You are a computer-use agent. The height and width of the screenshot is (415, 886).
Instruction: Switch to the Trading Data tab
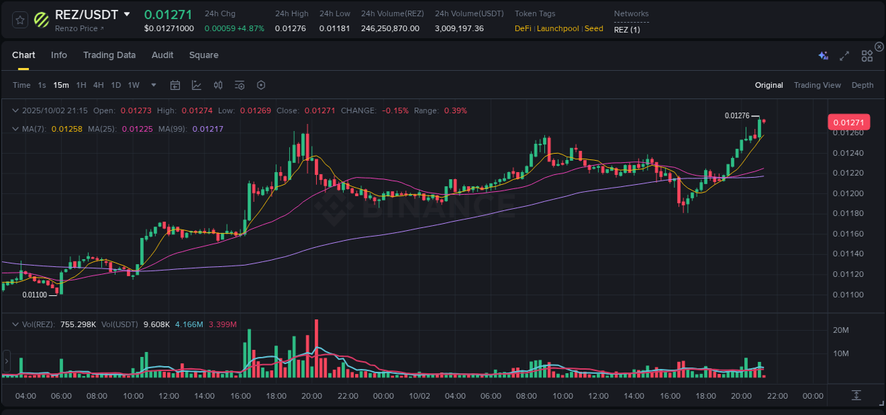(x=109, y=55)
